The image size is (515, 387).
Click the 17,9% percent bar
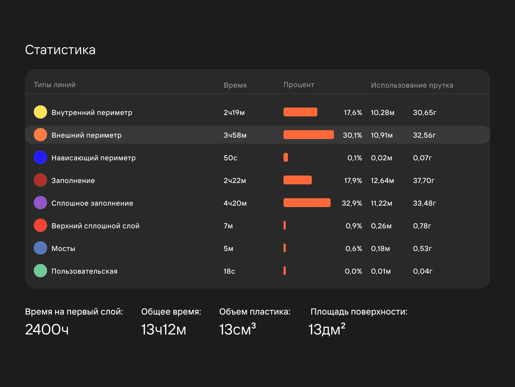click(298, 180)
